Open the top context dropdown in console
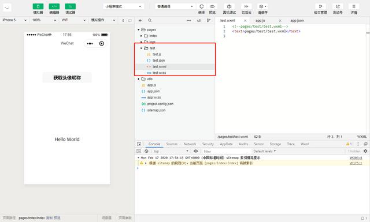The image size is (370, 222). pos(171,151)
